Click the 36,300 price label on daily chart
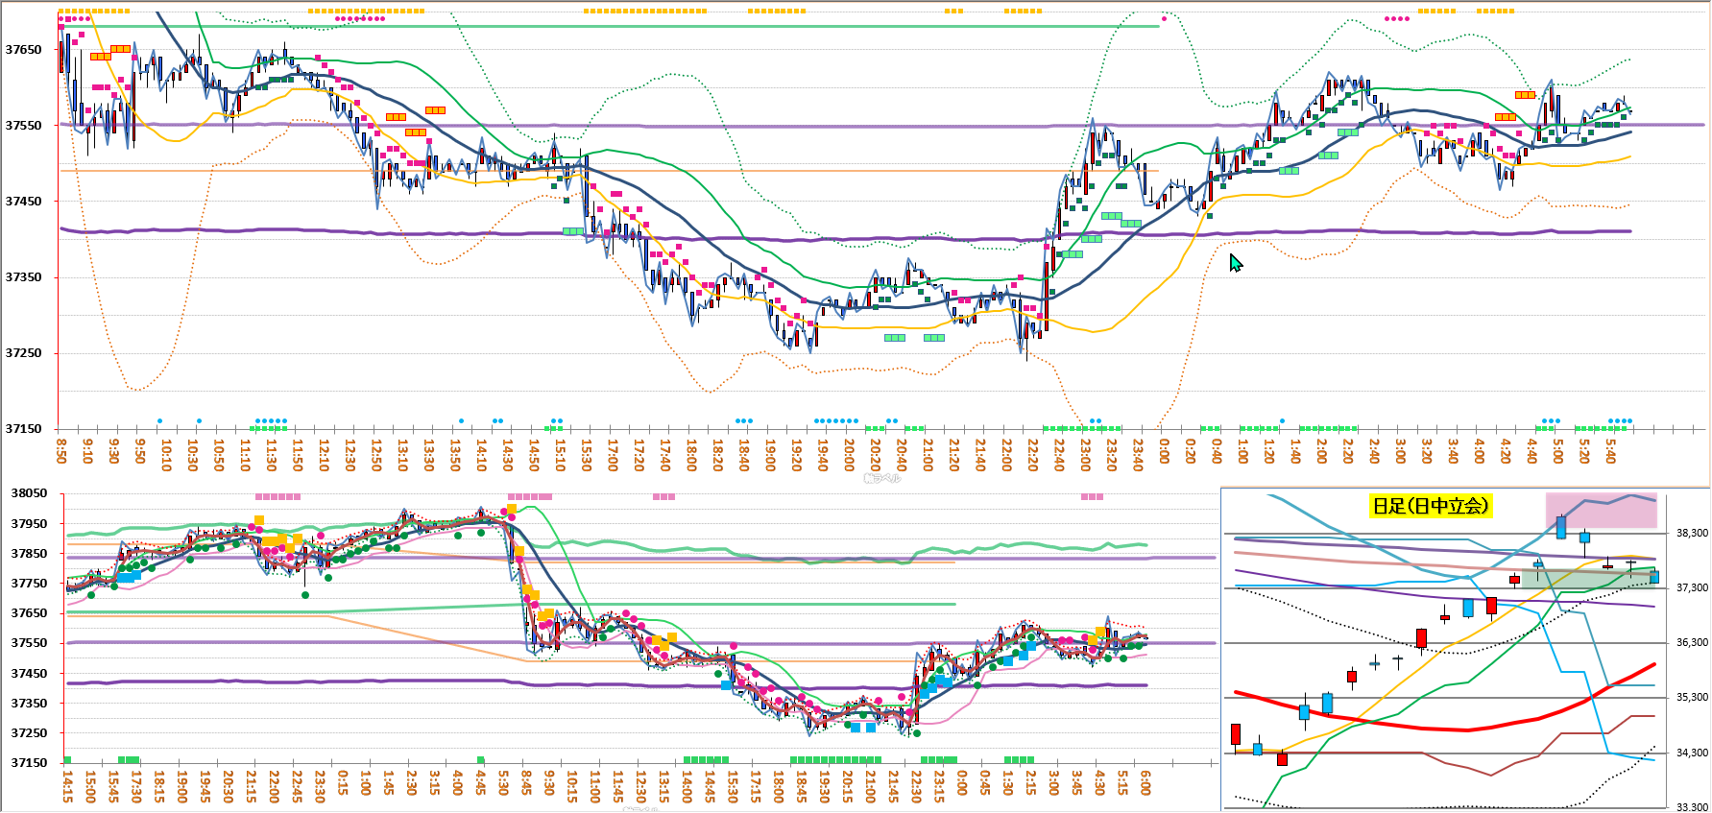Image resolution: width=1712 pixels, height=813 pixels. (1692, 643)
